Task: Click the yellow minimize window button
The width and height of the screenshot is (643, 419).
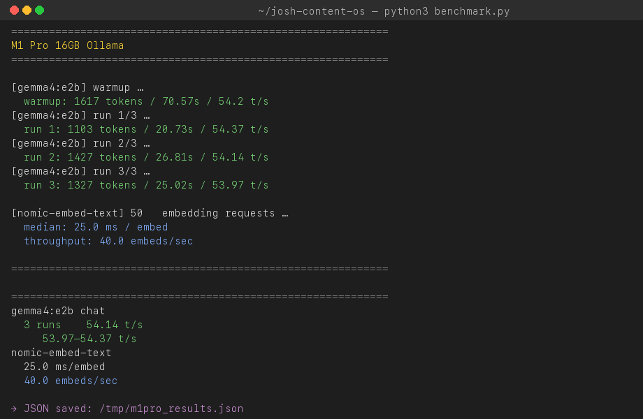Action: pyautogui.click(x=27, y=10)
